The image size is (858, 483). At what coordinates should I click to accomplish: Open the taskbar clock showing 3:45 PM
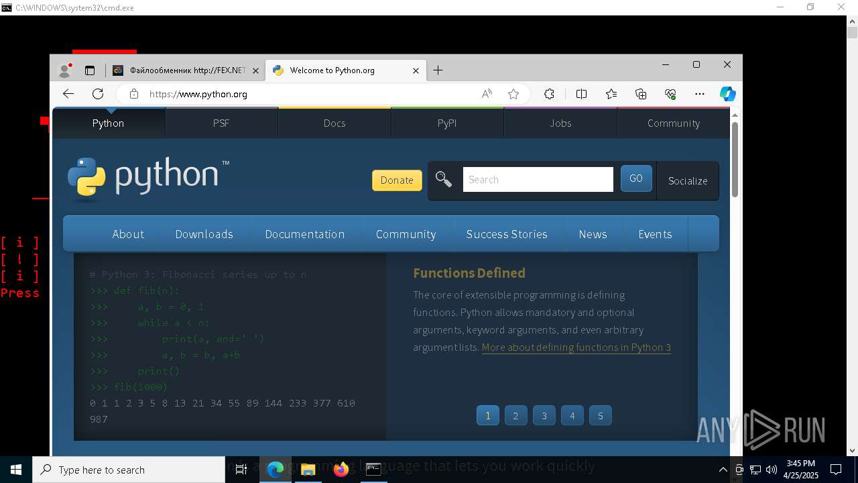point(801,470)
